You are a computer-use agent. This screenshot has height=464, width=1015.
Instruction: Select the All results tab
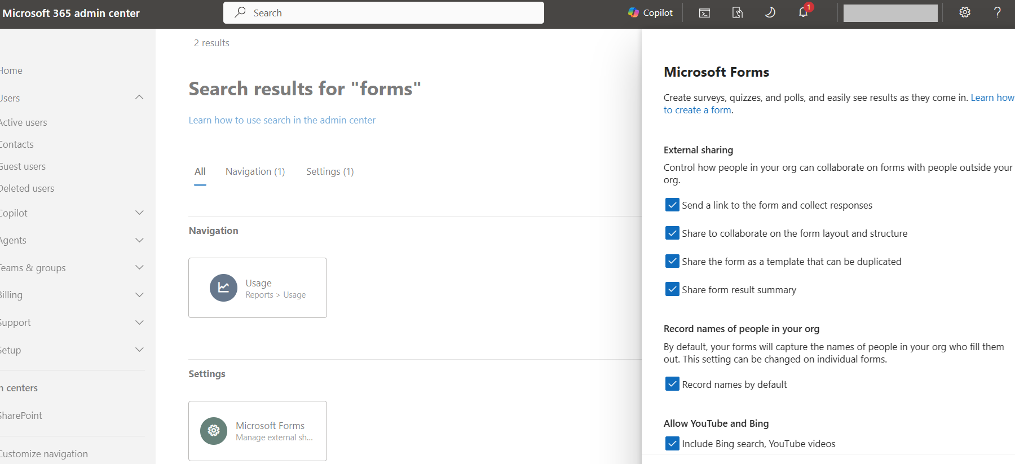pyautogui.click(x=200, y=171)
